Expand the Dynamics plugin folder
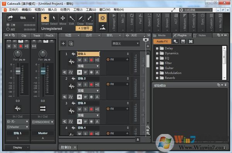The height and width of the screenshot is (153, 232). click(157, 53)
